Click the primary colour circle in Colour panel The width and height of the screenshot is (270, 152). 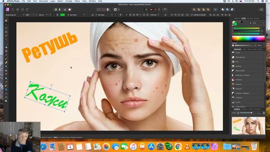235,24
